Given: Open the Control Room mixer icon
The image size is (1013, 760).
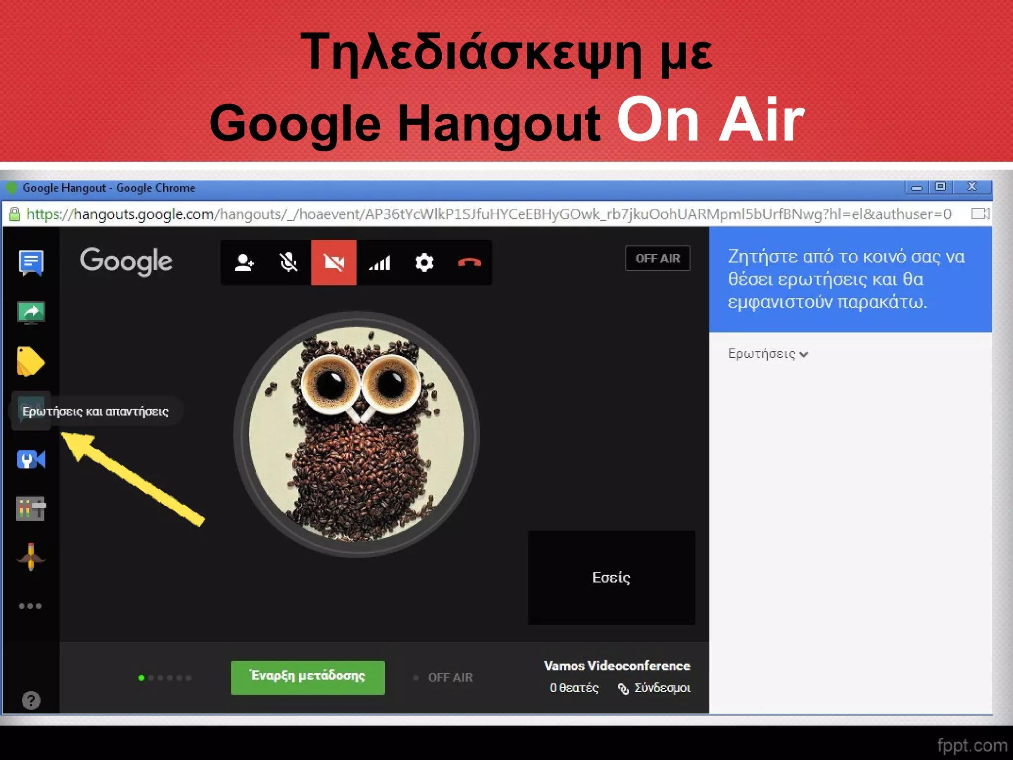Looking at the screenshot, I should [x=31, y=509].
